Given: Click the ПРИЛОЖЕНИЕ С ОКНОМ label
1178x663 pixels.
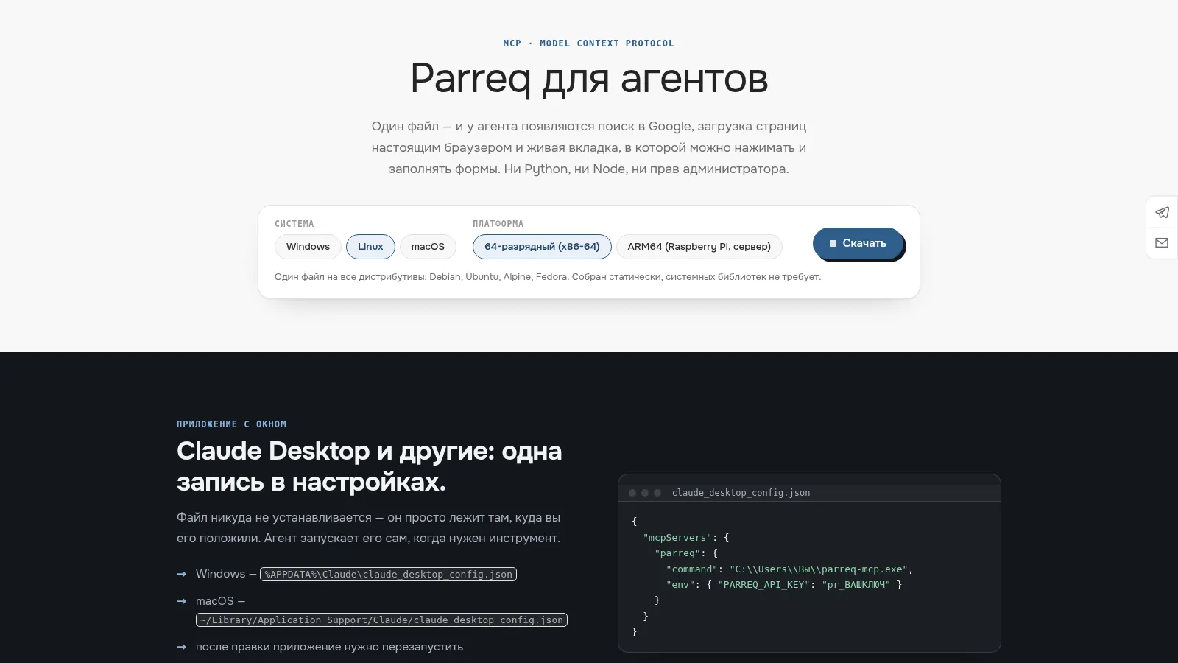Looking at the screenshot, I should [232, 424].
